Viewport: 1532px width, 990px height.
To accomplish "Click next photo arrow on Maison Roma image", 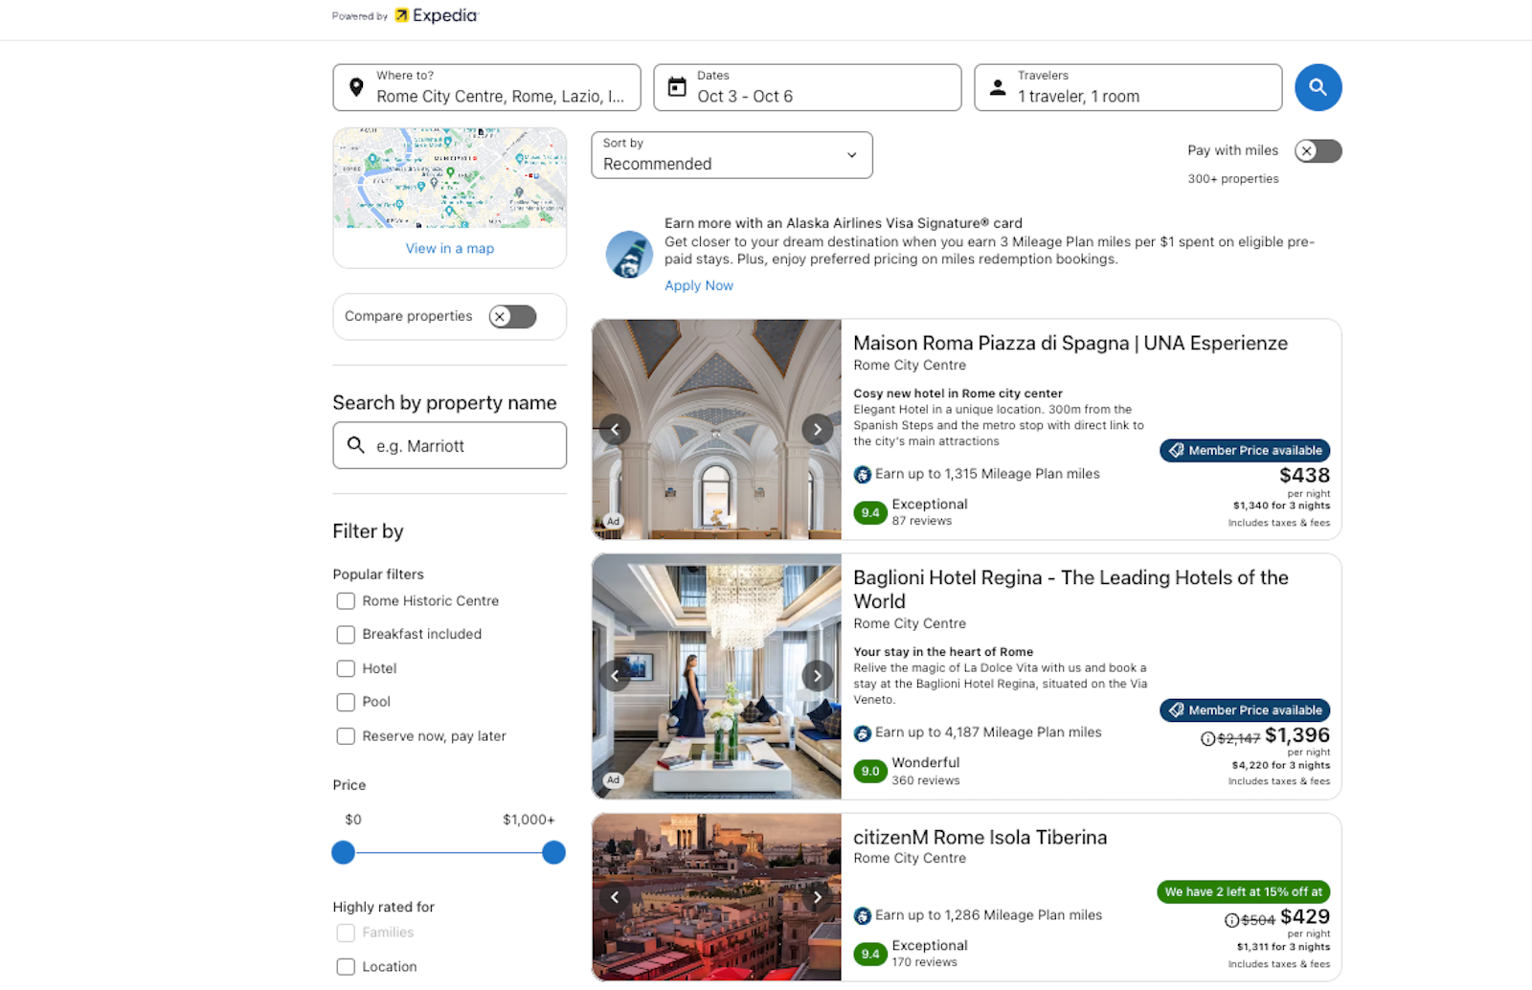I will [817, 429].
